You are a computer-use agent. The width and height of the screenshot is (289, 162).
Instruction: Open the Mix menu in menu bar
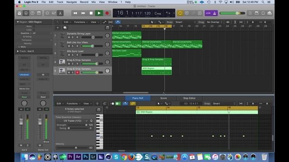tap(93, 2)
